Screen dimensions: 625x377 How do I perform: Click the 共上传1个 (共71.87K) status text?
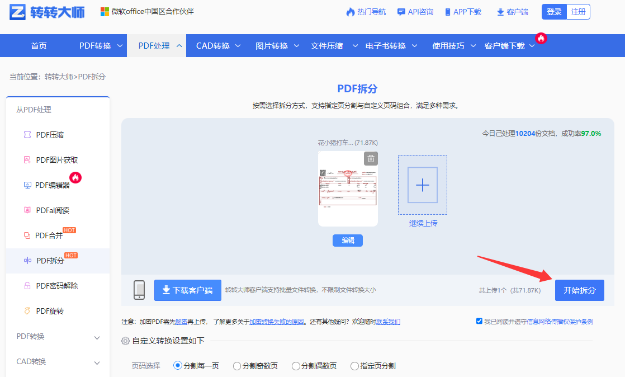coord(509,290)
